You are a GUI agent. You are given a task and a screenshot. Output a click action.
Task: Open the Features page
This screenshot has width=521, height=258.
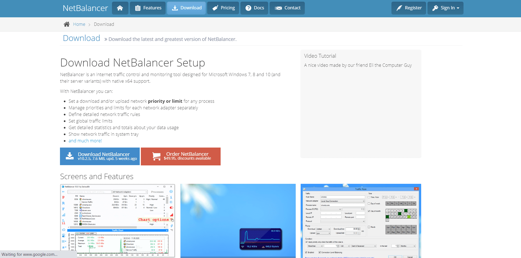pyautogui.click(x=148, y=8)
